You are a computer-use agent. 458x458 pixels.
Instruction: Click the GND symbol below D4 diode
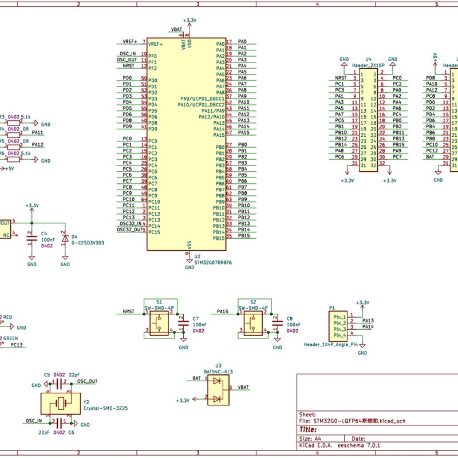[65, 261]
